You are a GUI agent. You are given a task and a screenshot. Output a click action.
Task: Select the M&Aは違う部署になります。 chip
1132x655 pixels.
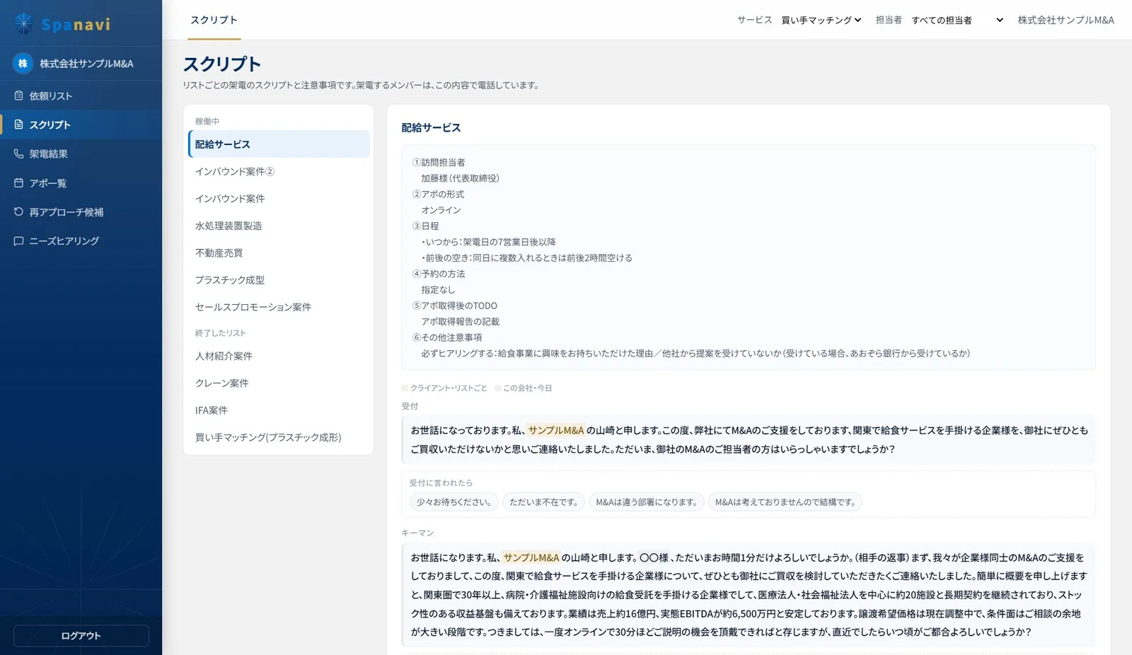(x=647, y=502)
